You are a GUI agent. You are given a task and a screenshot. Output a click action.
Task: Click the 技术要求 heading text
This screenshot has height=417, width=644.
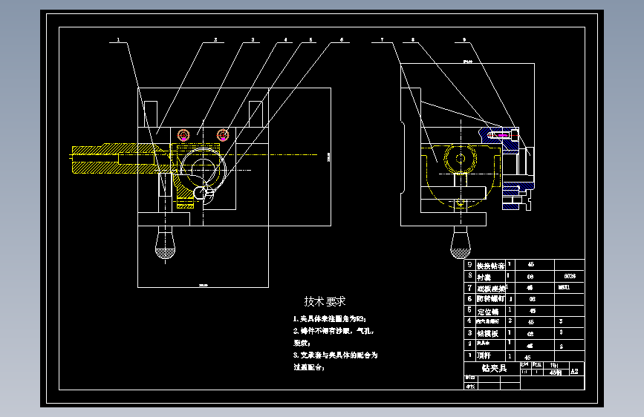click(325, 302)
